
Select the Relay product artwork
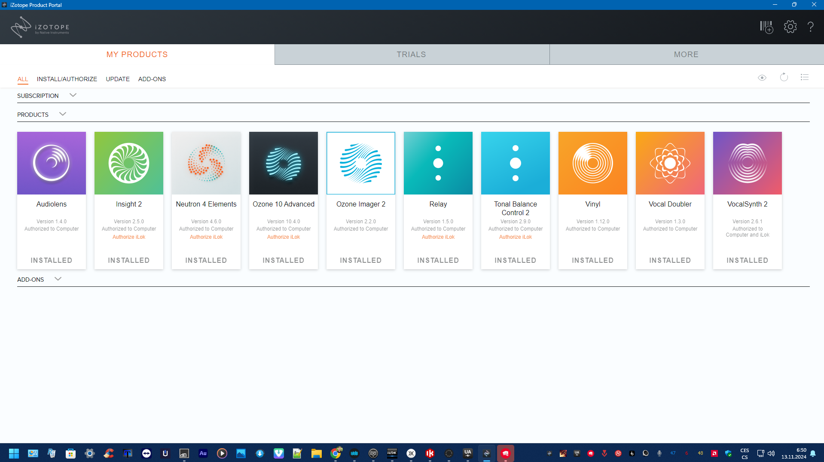point(438,163)
